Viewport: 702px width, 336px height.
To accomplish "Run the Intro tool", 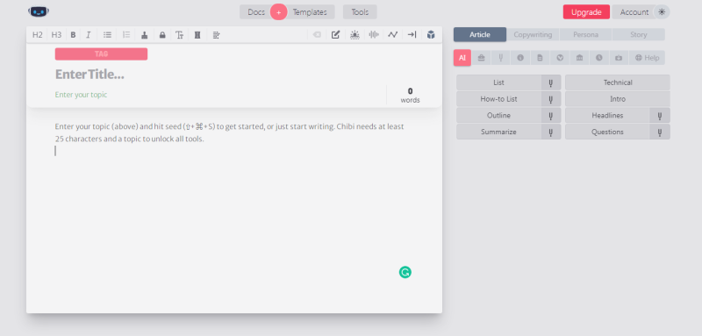I will 618,99.
